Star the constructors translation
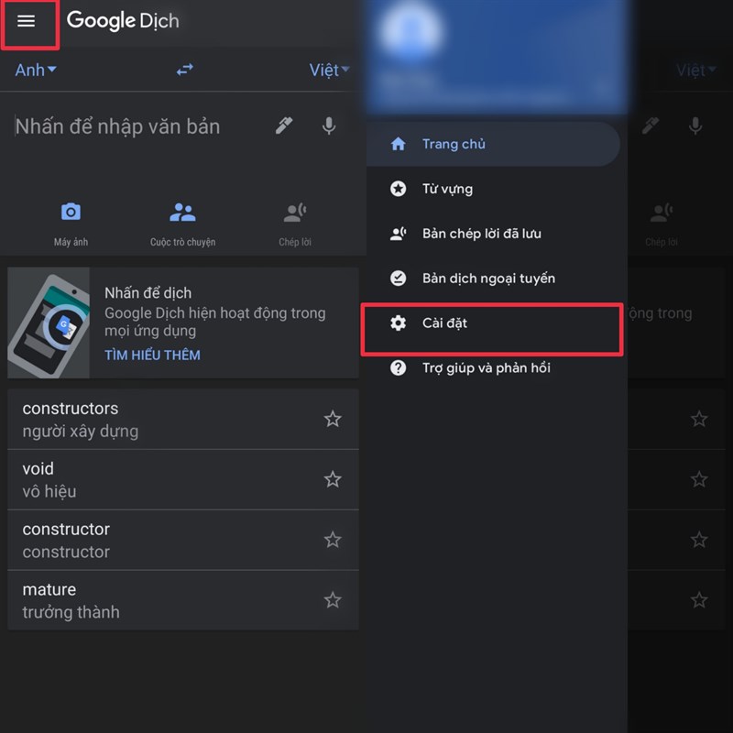Screen dimensions: 733x733 coord(333,419)
